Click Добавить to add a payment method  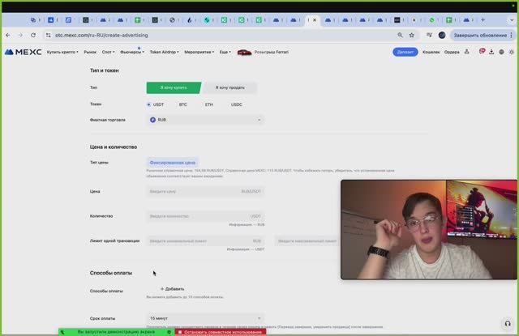172,289
